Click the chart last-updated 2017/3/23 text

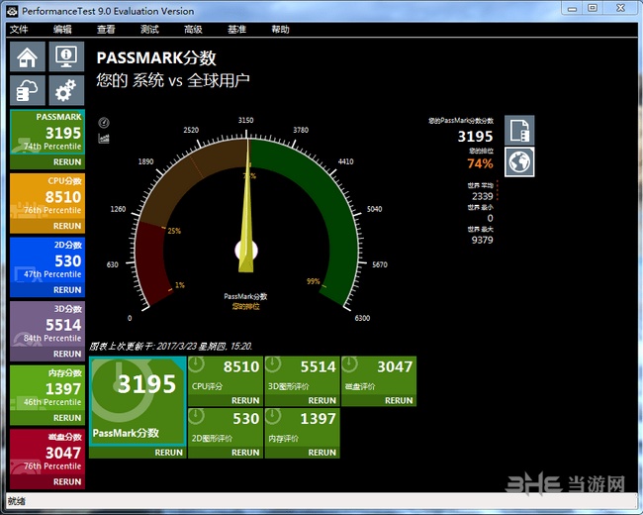click(170, 347)
